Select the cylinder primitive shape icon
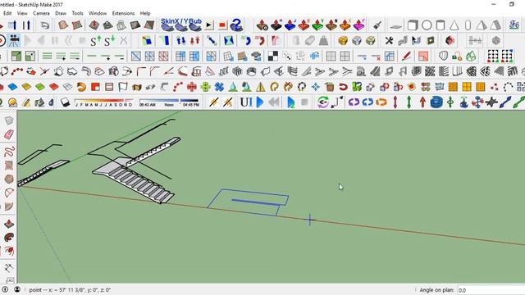525x295 pixels. (441, 25)
